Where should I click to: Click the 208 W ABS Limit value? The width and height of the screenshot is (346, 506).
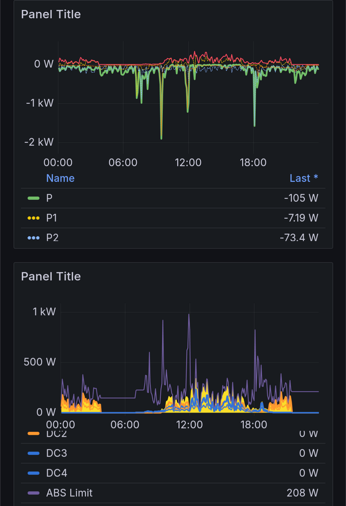point(302,493)
